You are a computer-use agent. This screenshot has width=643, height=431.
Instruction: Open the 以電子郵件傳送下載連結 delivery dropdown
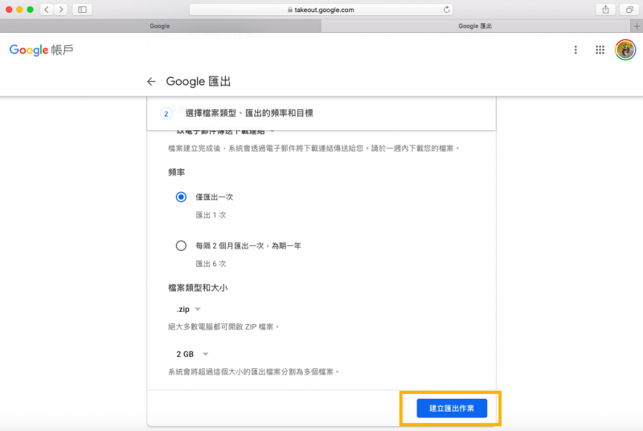coord(225,132)
